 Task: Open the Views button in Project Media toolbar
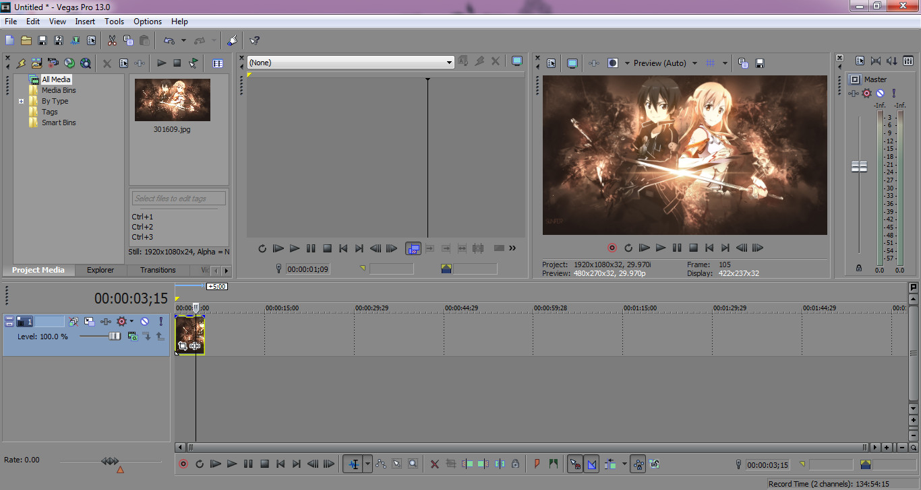218,63
